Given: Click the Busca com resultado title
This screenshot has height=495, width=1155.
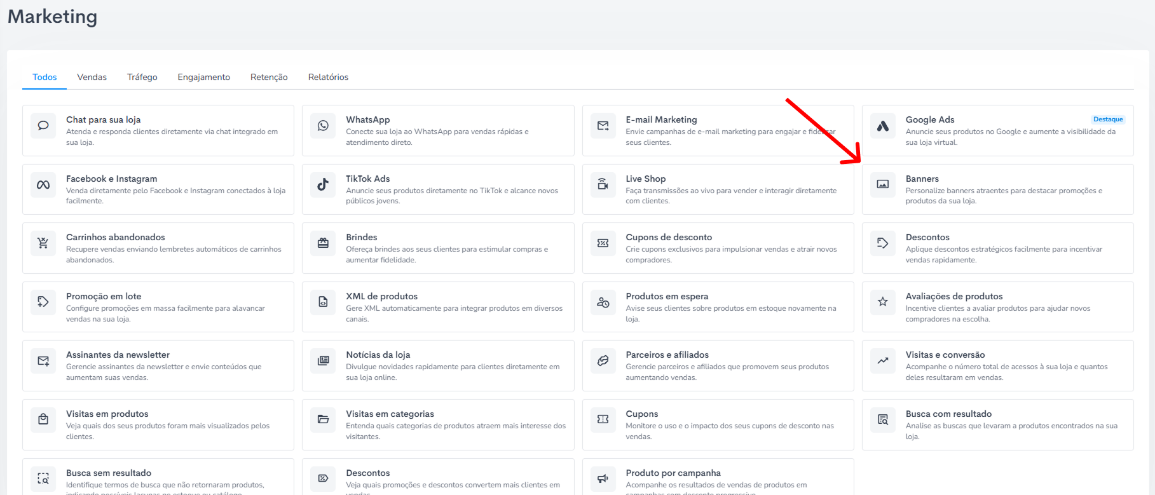Looking at the screenshot, I should [948, 414].
